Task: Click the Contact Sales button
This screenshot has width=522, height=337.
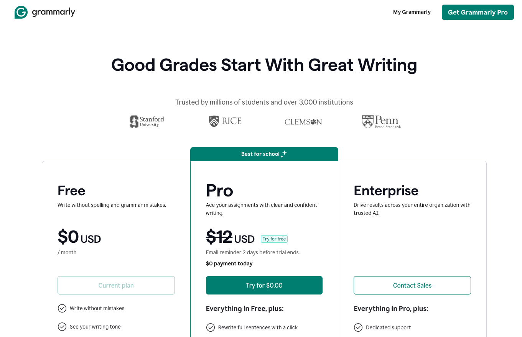Action: pos(412,285)
